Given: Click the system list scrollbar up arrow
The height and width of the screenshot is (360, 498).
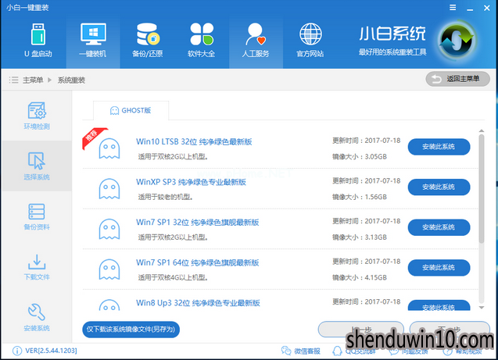Looking at the screenshot, I should [482, 130].
